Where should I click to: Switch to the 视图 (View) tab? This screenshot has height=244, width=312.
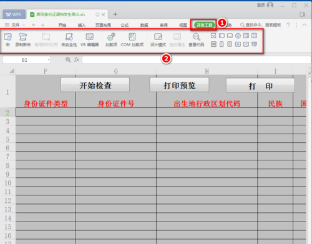(x=183, y=25)
